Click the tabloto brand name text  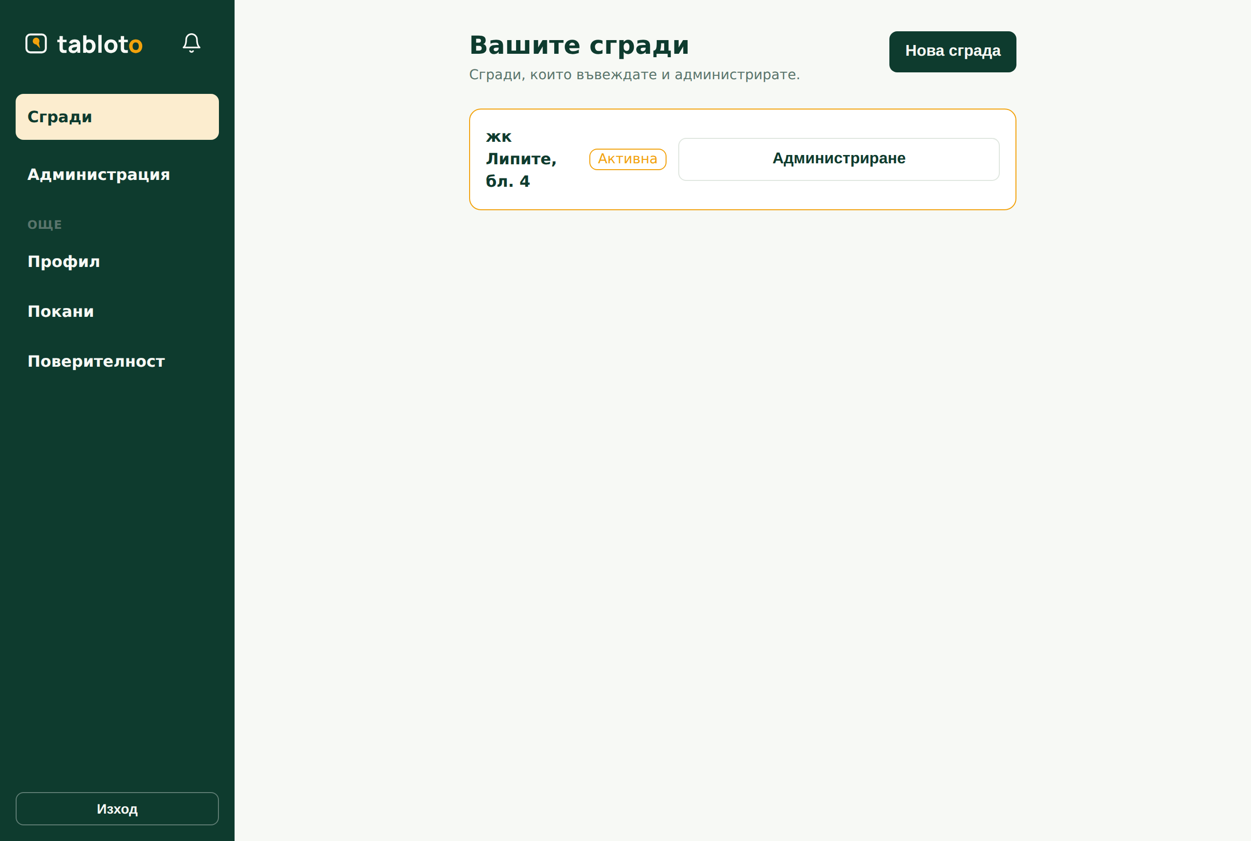(100, 44)
